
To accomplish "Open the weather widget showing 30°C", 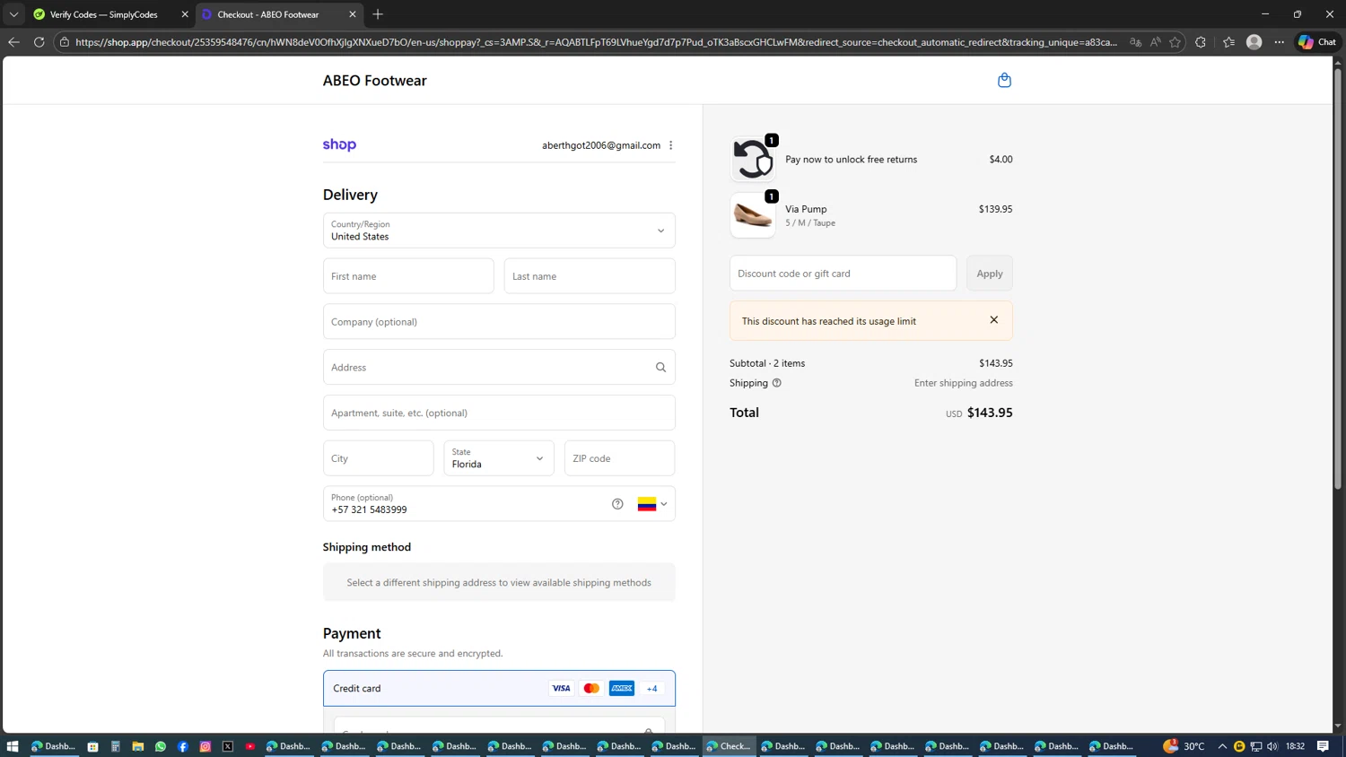I will click(1184, 746).
